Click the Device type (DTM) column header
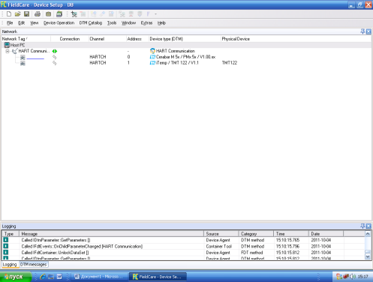This screenshot has height=282, width=373. tap(185, 39)
